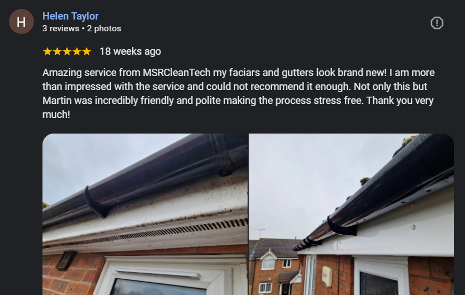Click the first yellow rating star
This screenshot has height=295, width=465.
coord(47,51)
